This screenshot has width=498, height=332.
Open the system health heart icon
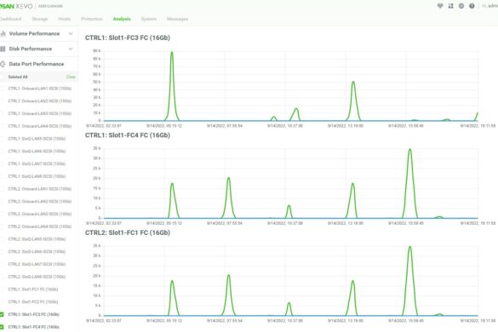[x=440, y=6]
